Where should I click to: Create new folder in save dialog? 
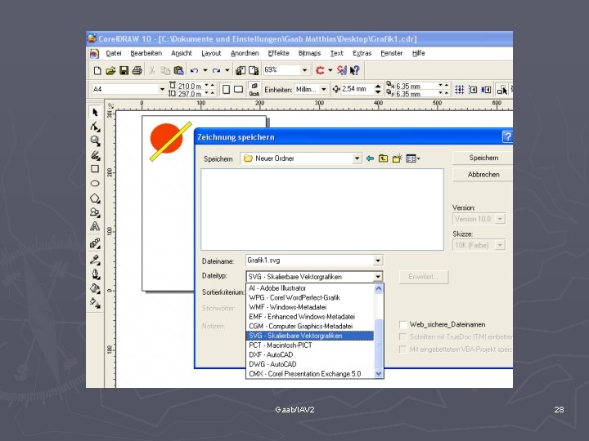[x=397, y=158]
